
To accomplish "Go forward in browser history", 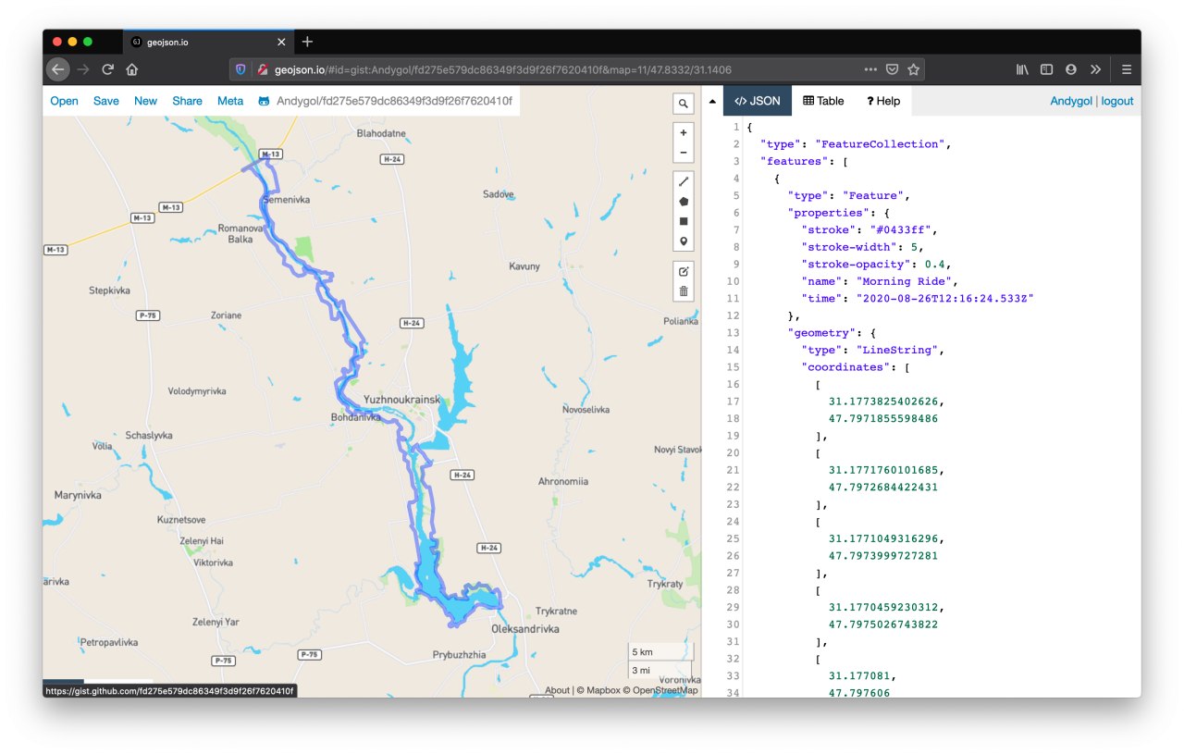I will click(83, 69).
